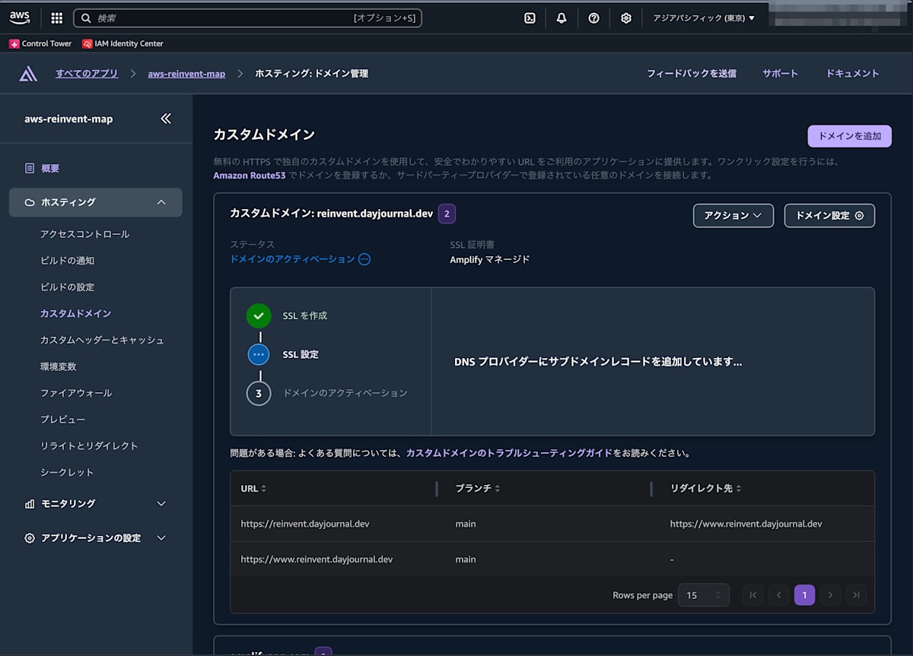Open アクセスコントロール page
The height and width of the screenshot is (656, 913).
tap(84, 234)
